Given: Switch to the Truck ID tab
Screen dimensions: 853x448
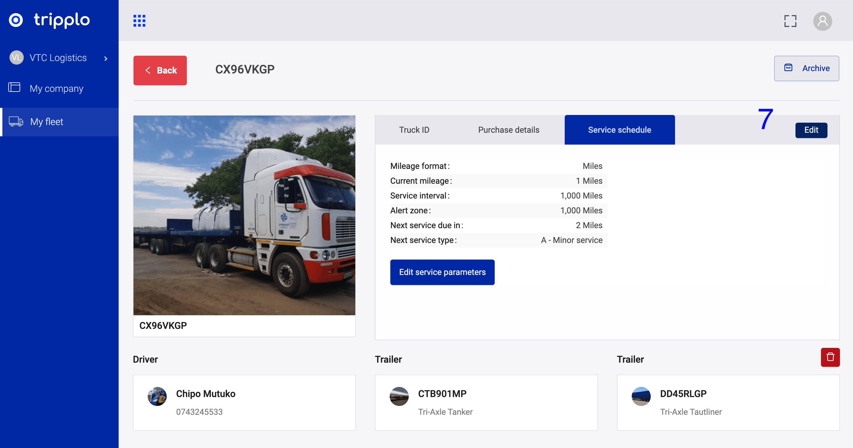Looking at the screenshot, I should coord(414,130).
